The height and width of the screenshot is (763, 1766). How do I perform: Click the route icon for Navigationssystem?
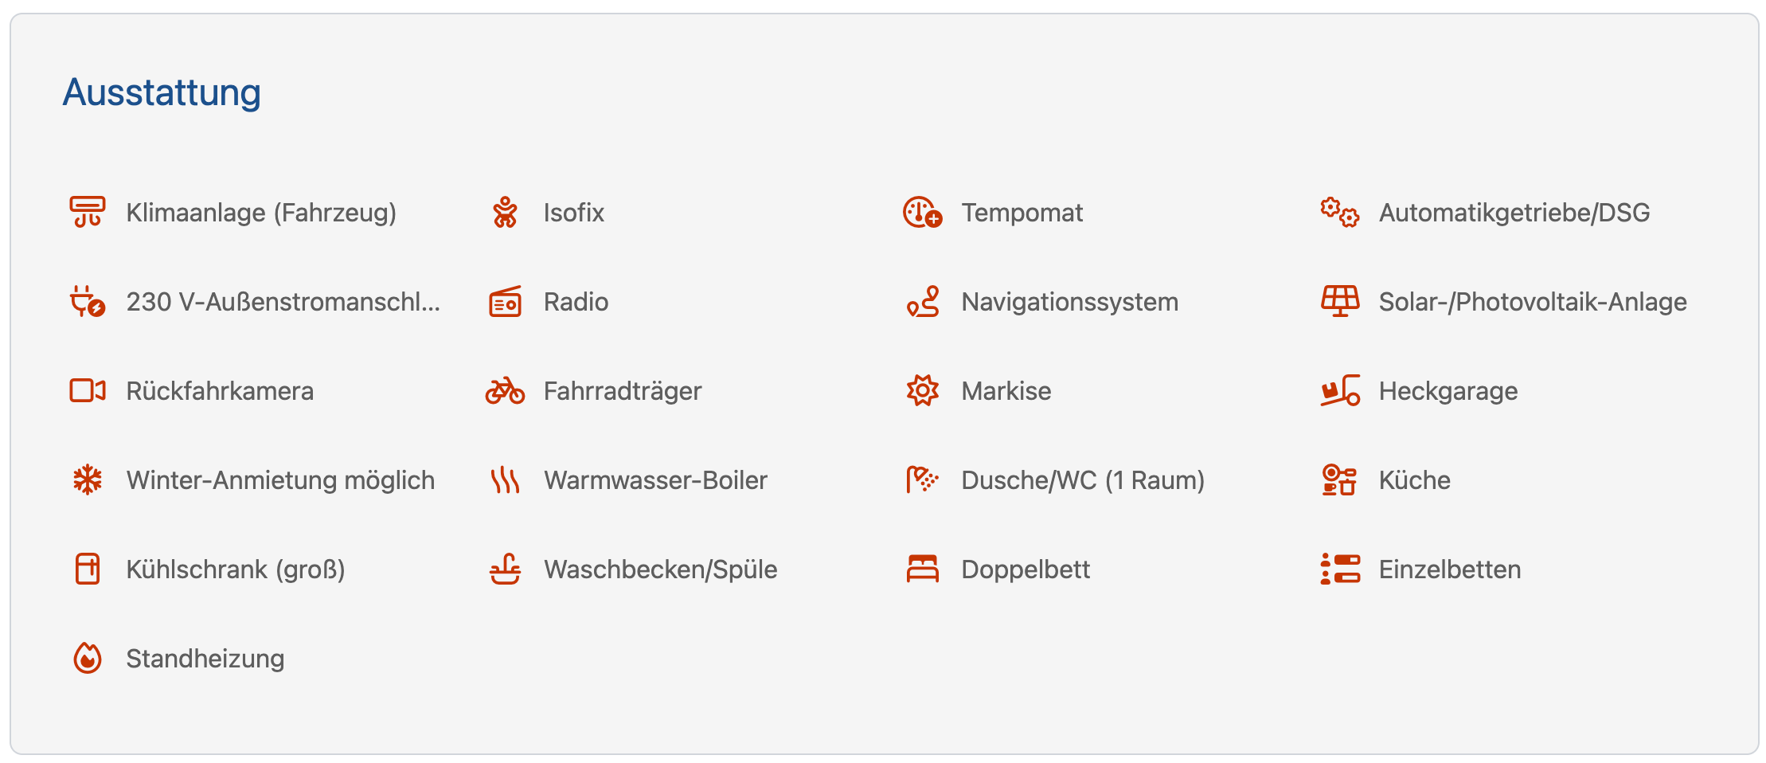(922, 302)
